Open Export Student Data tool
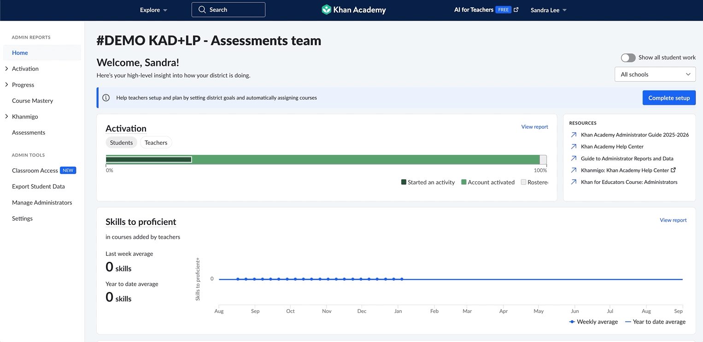This screenshot has width=703, height=342. 38,187
